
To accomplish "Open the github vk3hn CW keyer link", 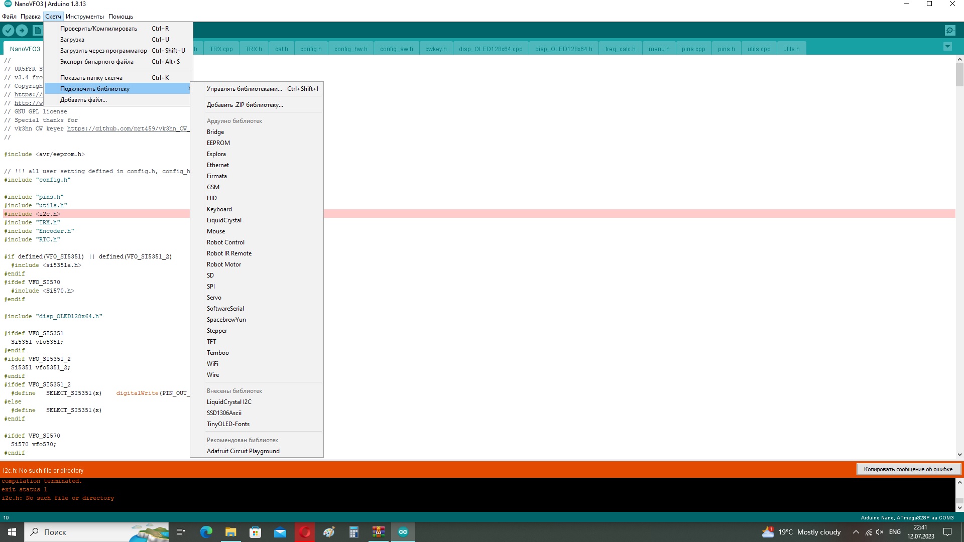I will pos(128,129).
